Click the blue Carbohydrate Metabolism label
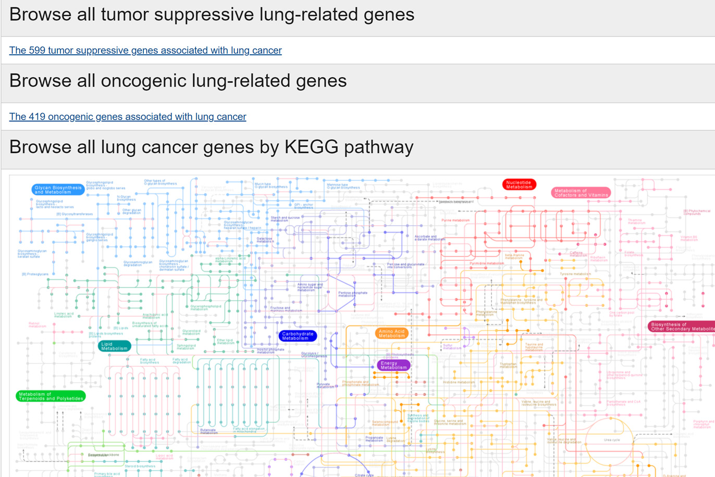 pyautogui.click(x=298, y=336)
